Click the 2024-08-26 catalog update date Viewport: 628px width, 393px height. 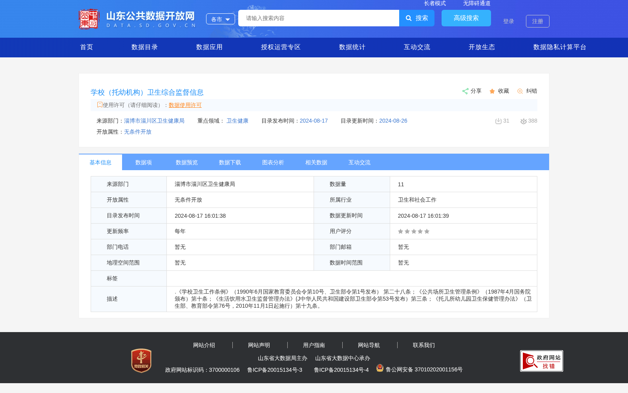pos(393,121)
